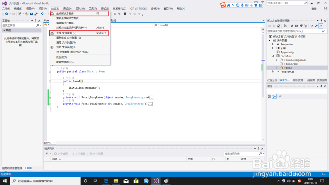The image size is (329, 185).
Task: Collapse the 文件类型 project node
Action: [x=270, y=40]
